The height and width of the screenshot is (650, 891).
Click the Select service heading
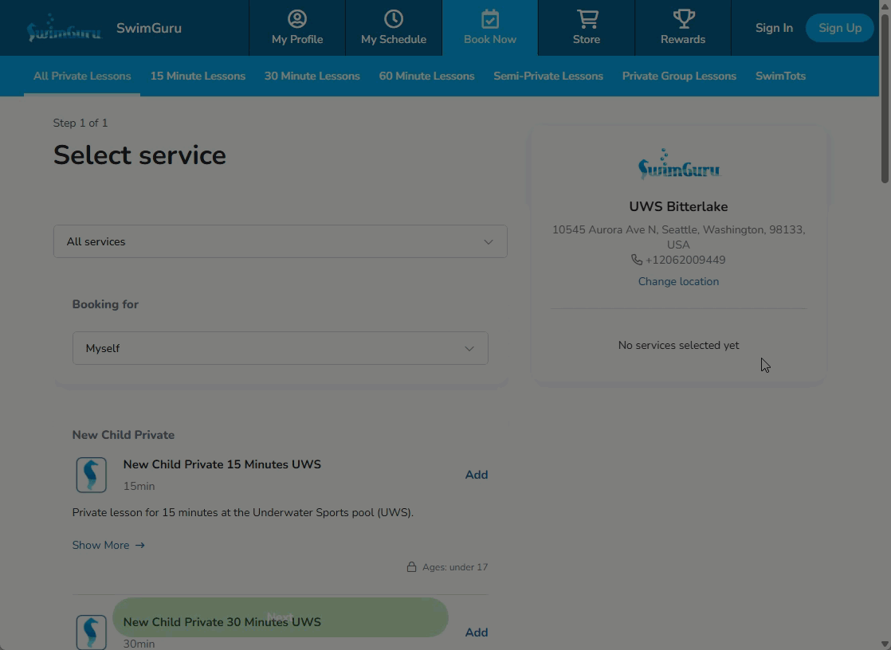coord(139,155)
